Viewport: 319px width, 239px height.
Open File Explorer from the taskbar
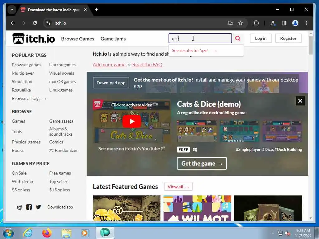pos(66,233)
